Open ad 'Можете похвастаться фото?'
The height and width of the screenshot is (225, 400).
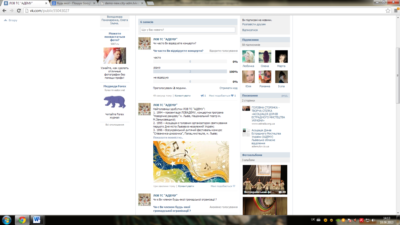click(x=115, y=37)
